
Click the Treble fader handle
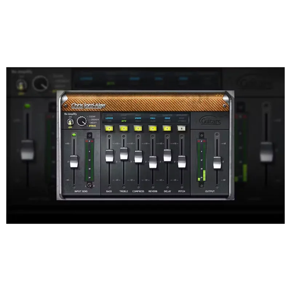pyautogui.click(x=124, y=154)
